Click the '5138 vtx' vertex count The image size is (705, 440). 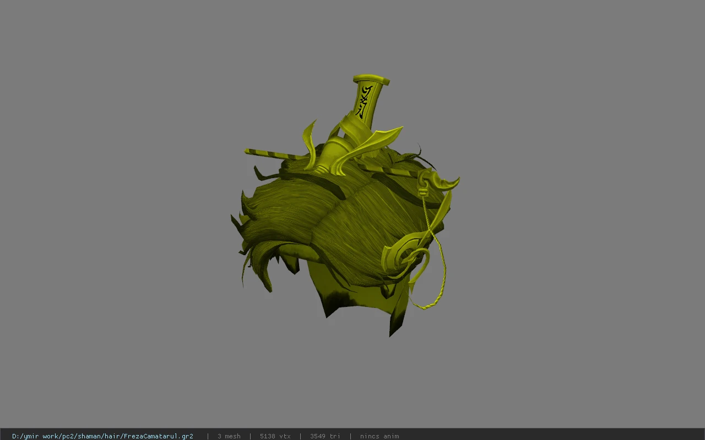(x=275, y=436)
